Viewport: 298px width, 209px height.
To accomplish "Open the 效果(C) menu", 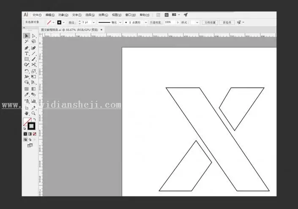I will coord(103,15).
